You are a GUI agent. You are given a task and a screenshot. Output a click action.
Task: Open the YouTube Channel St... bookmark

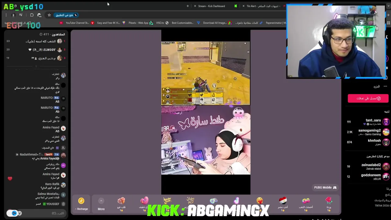(x=75, y=23)
